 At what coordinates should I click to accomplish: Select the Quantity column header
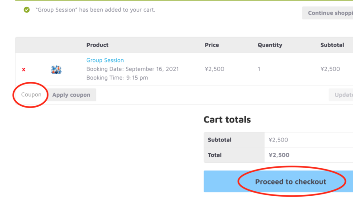pyautogui.click(x=270, y=45)
